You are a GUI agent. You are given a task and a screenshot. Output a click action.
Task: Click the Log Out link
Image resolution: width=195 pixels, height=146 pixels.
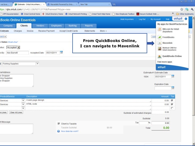click(142, 19)
